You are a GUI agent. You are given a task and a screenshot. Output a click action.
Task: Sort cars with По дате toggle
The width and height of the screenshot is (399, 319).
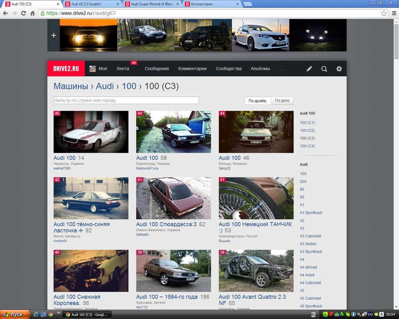click(282, 101)
